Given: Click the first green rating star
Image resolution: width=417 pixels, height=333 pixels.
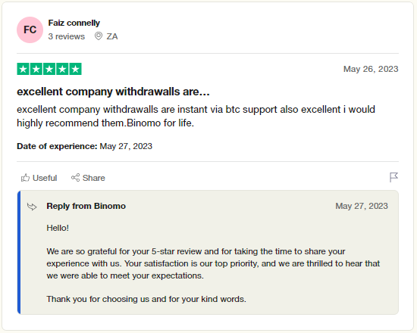Looking at the screenshot, I should point(24,69).
